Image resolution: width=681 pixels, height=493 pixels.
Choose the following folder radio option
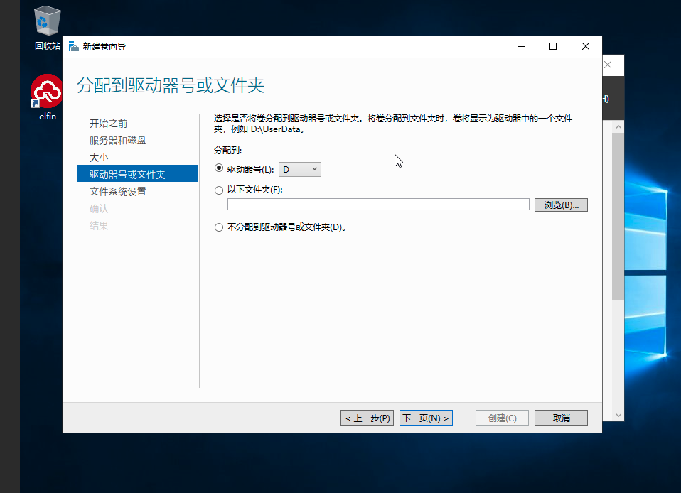point(219,190)
